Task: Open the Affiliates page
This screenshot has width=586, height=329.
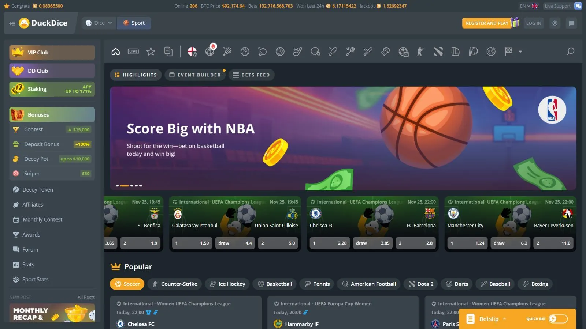Action: pyautogui.click(x=33, y=205)
